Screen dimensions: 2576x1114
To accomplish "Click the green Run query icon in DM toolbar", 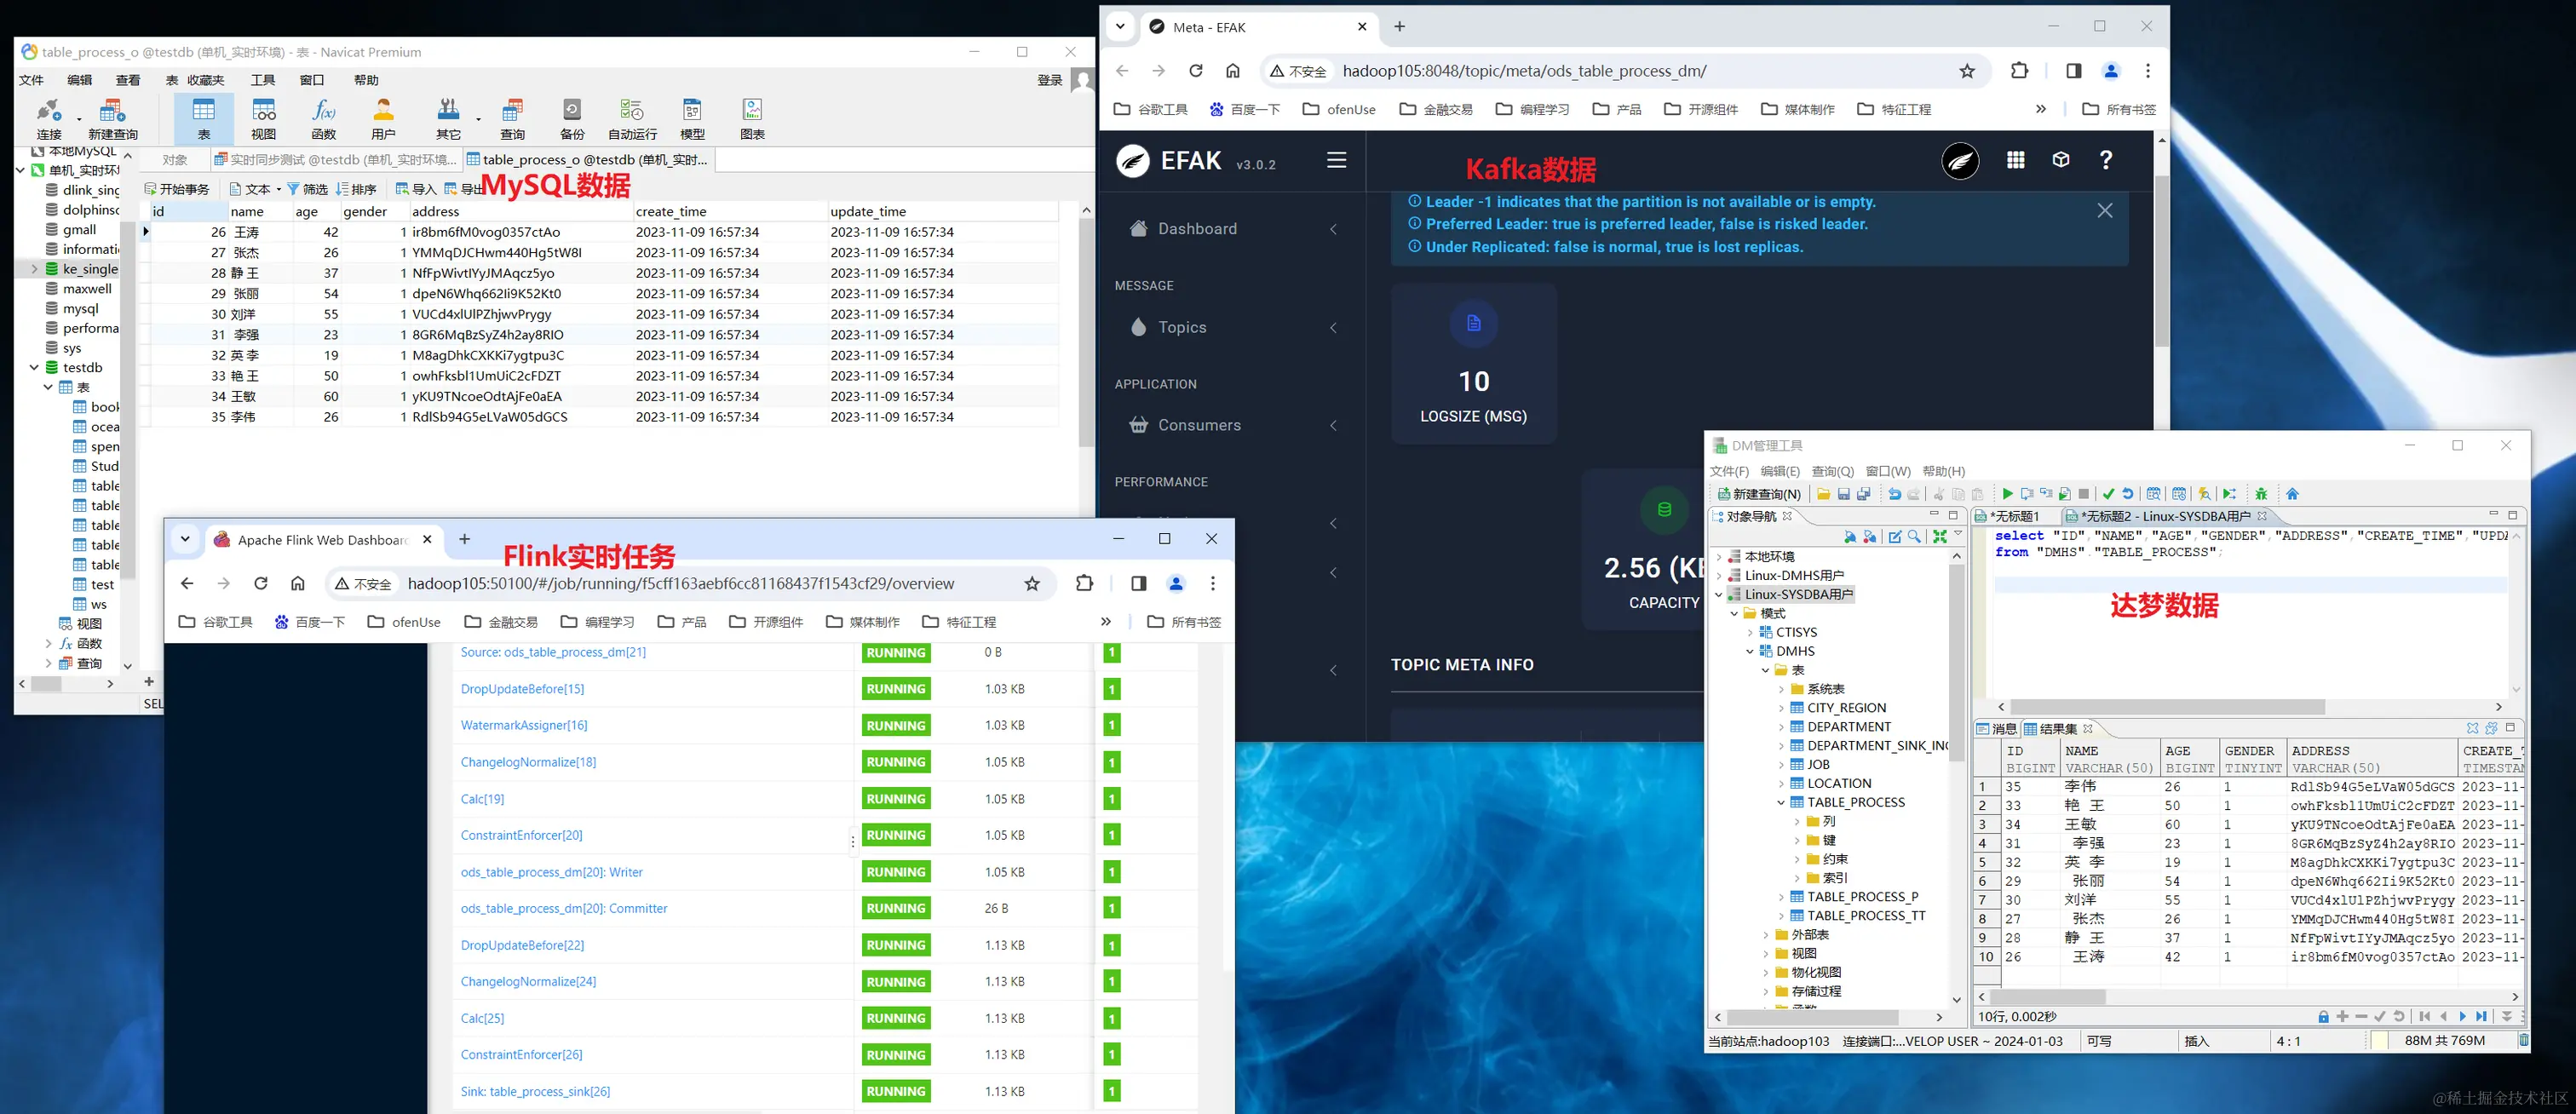I will point(2006,494).
